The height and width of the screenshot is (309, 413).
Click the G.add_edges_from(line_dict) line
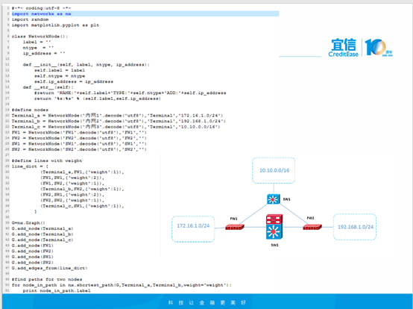(x=49, y=268)
